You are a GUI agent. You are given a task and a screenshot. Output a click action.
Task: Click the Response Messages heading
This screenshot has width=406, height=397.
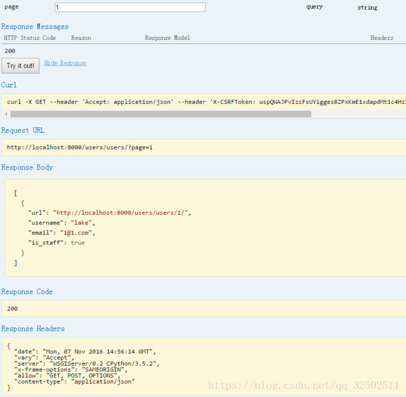coord(35,27)
